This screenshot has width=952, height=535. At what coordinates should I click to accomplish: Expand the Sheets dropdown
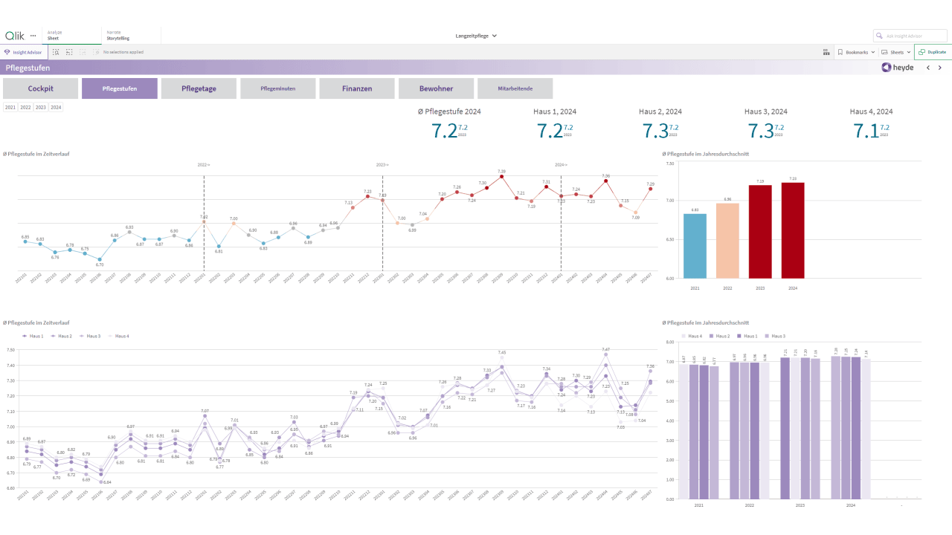(x=895, y=52)
